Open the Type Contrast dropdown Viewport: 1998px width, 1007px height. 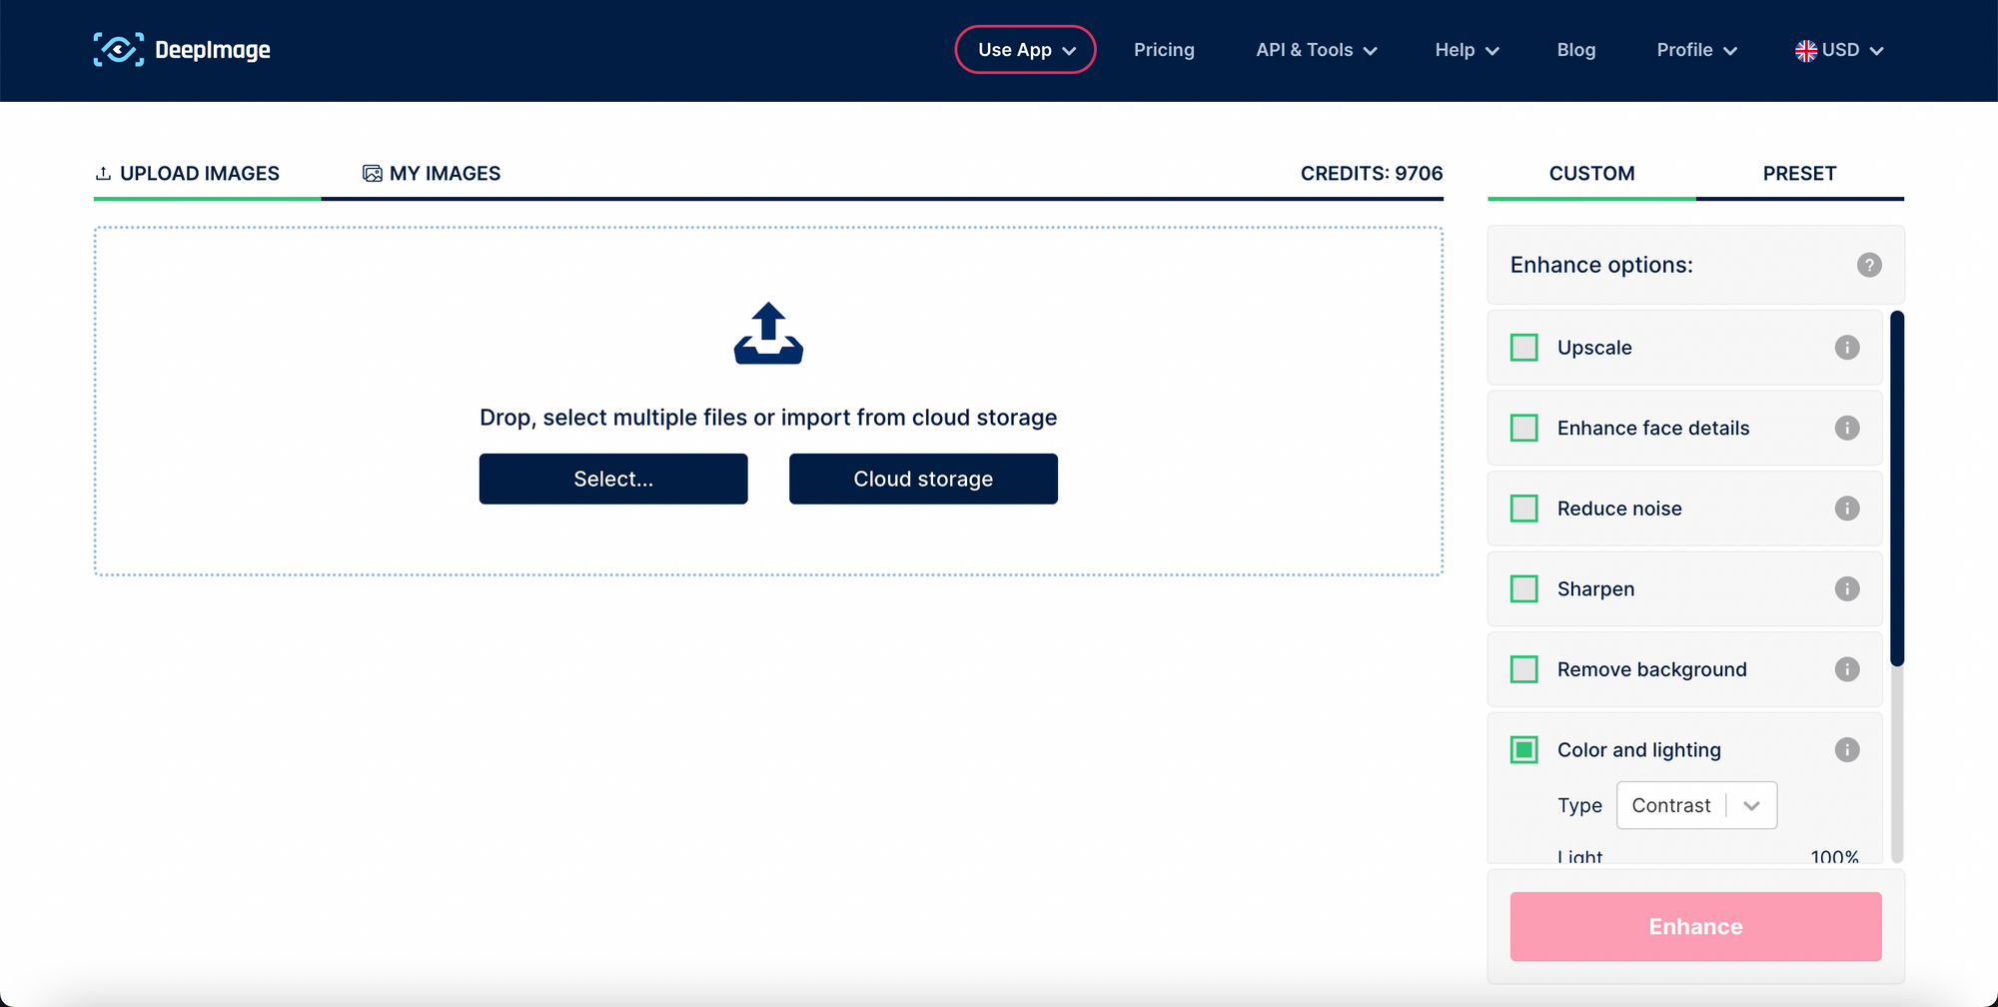(1696, 805)
